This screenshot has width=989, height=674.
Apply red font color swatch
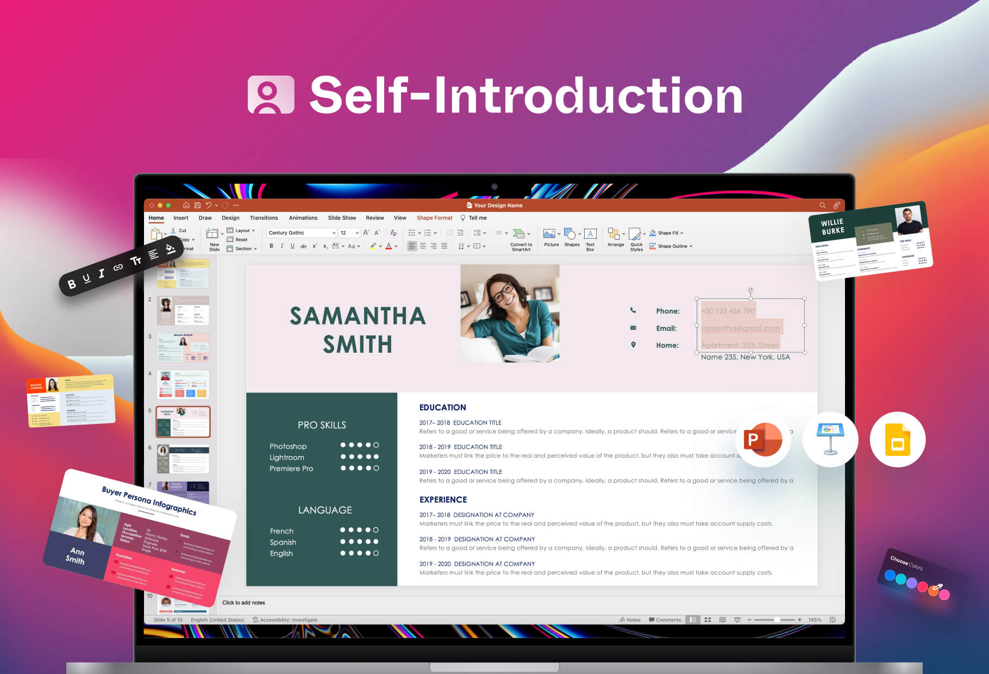[x=390, y=246]
